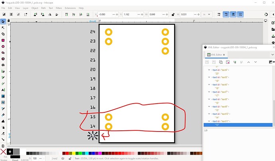Choose the Node edit tool
275x161 pixels.
click(x=3, y=27)
